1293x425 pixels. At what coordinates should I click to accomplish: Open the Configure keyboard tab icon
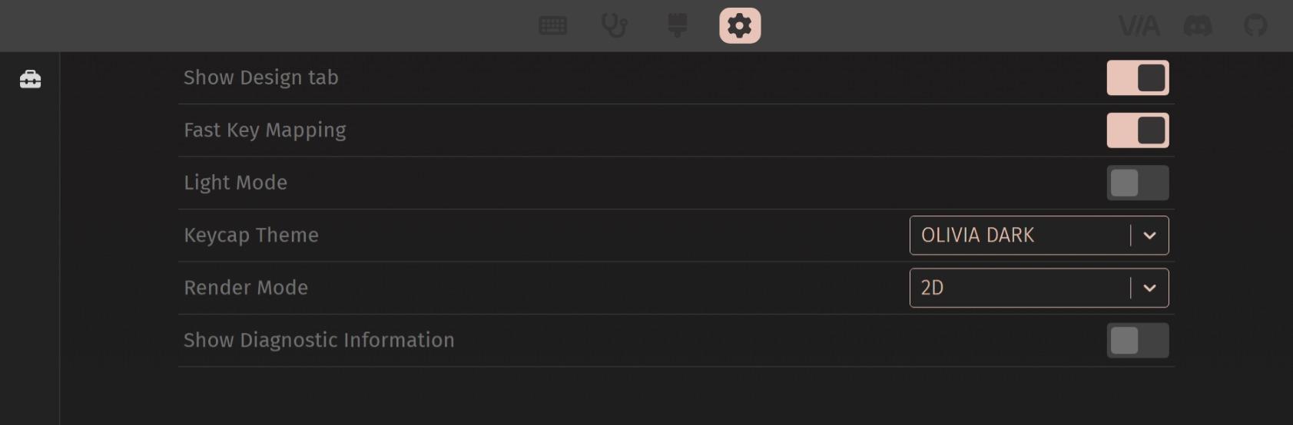(x=553, y=26)
